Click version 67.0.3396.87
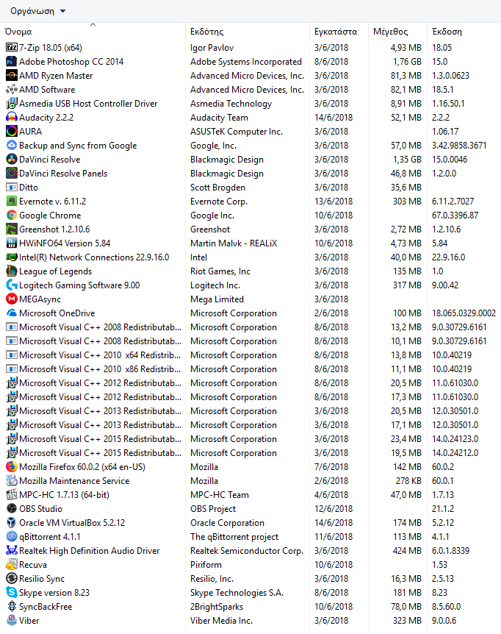 pos(455,216)
